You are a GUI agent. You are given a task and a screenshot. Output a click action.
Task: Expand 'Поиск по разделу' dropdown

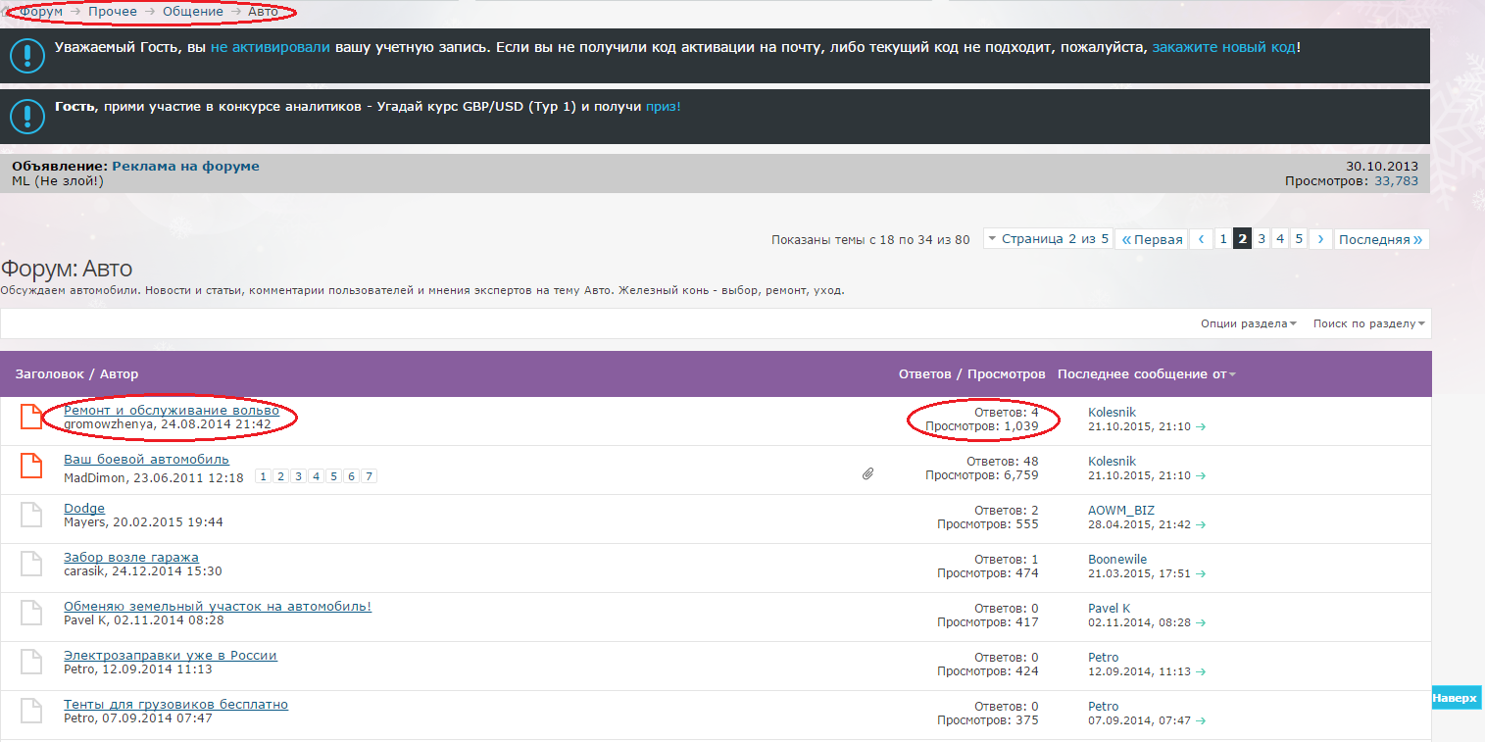tap(1368, 323)
